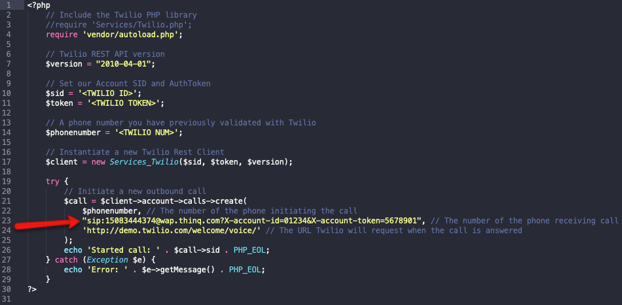
Task: Click the try keyword on line 19
Action: 52,182
